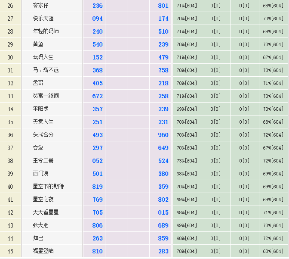
Task: Select the 贫富一线间 name
Action: tap(46, 96)
